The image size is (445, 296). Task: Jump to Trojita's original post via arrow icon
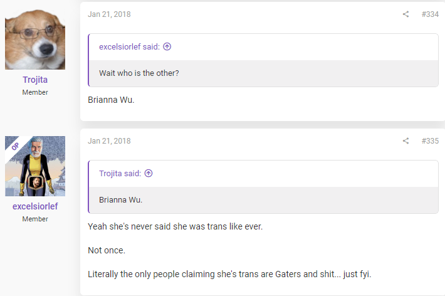pos(149,173)
